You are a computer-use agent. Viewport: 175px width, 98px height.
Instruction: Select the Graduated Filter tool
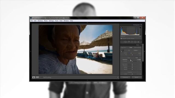[x=132, y=42]
